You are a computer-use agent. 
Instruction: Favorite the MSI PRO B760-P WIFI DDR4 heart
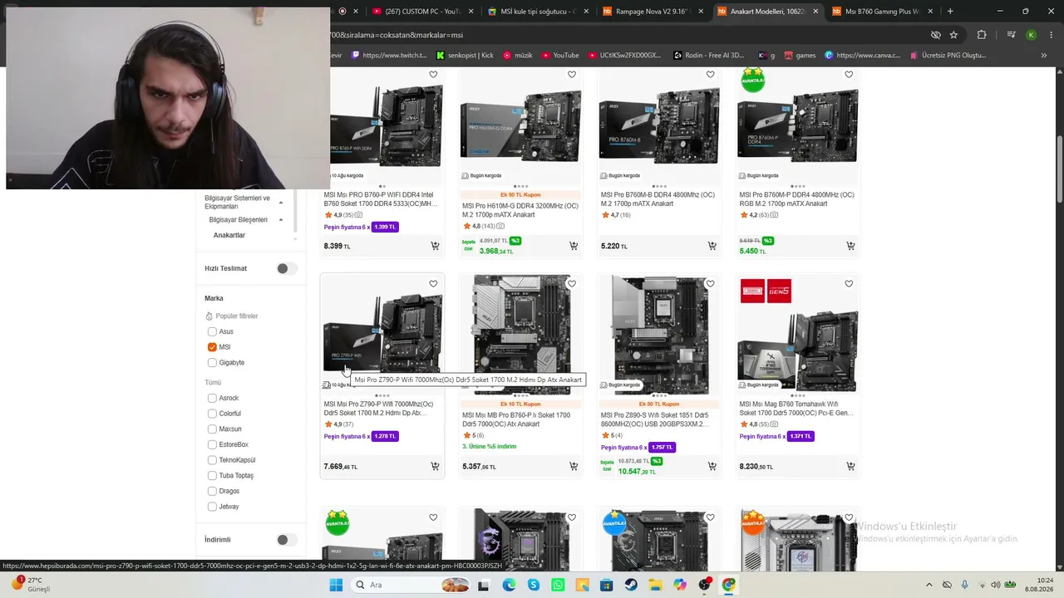pyautogui.click(x=433, y=75)
